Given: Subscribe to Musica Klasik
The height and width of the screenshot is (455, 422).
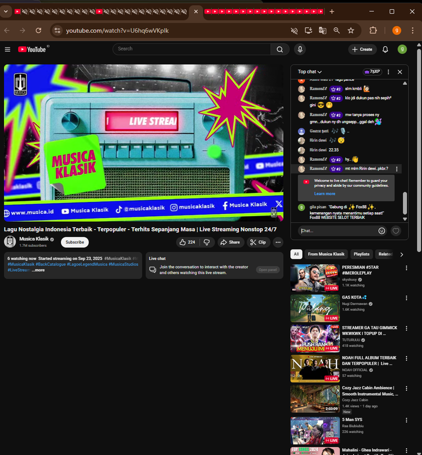Looking at the screenshot, I should click(75, 242).
